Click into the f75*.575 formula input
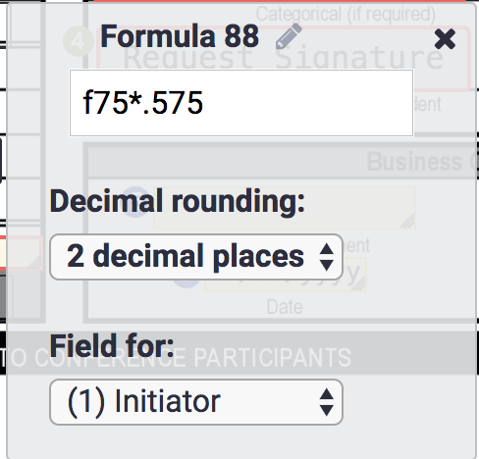This screenshot has height=459, width=479. coord(241,103)
